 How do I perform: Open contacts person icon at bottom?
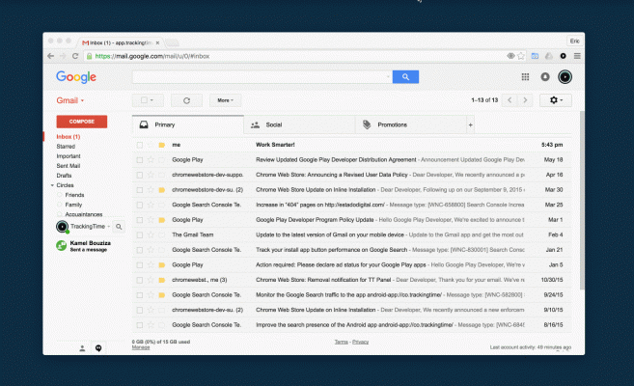click(82, 348)
